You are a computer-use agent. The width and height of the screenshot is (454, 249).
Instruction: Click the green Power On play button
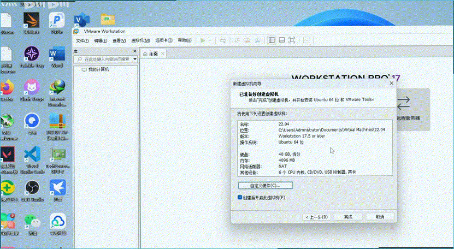203,40
